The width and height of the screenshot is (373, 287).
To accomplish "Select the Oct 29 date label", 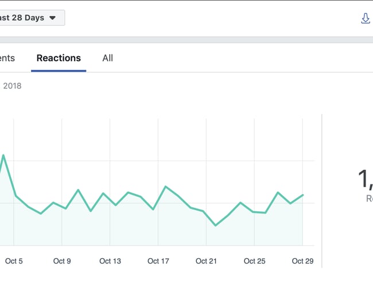I will coord(302,261).
